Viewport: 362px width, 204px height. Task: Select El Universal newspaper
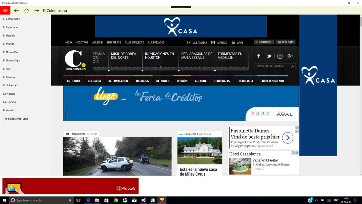tap(10, 85)
